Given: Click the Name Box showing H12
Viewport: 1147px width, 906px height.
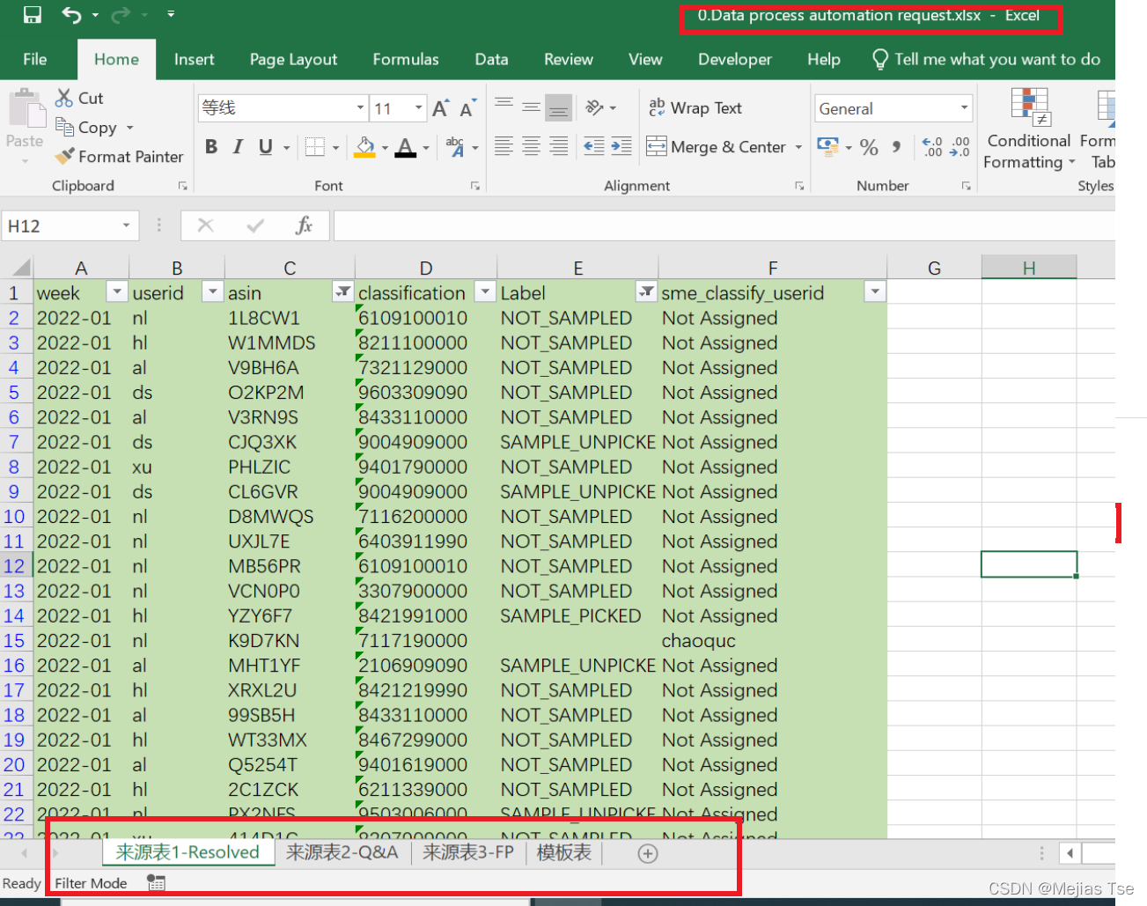Looking at the screenshot, I should tap(70, 225).
